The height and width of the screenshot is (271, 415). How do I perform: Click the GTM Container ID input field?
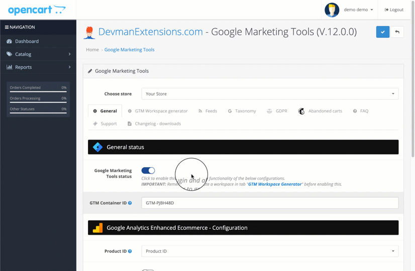pyautogui.click(x=270, y=203)
